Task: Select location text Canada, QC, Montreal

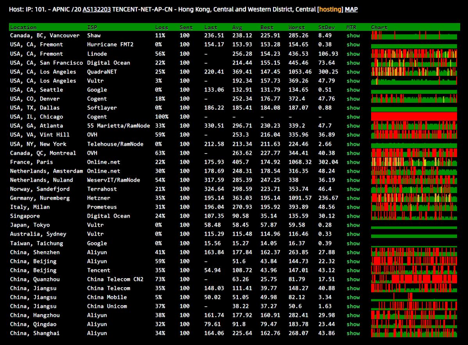Action: (43, 153)
